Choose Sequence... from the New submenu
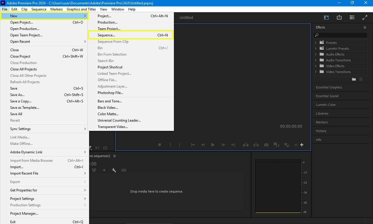 131,35
